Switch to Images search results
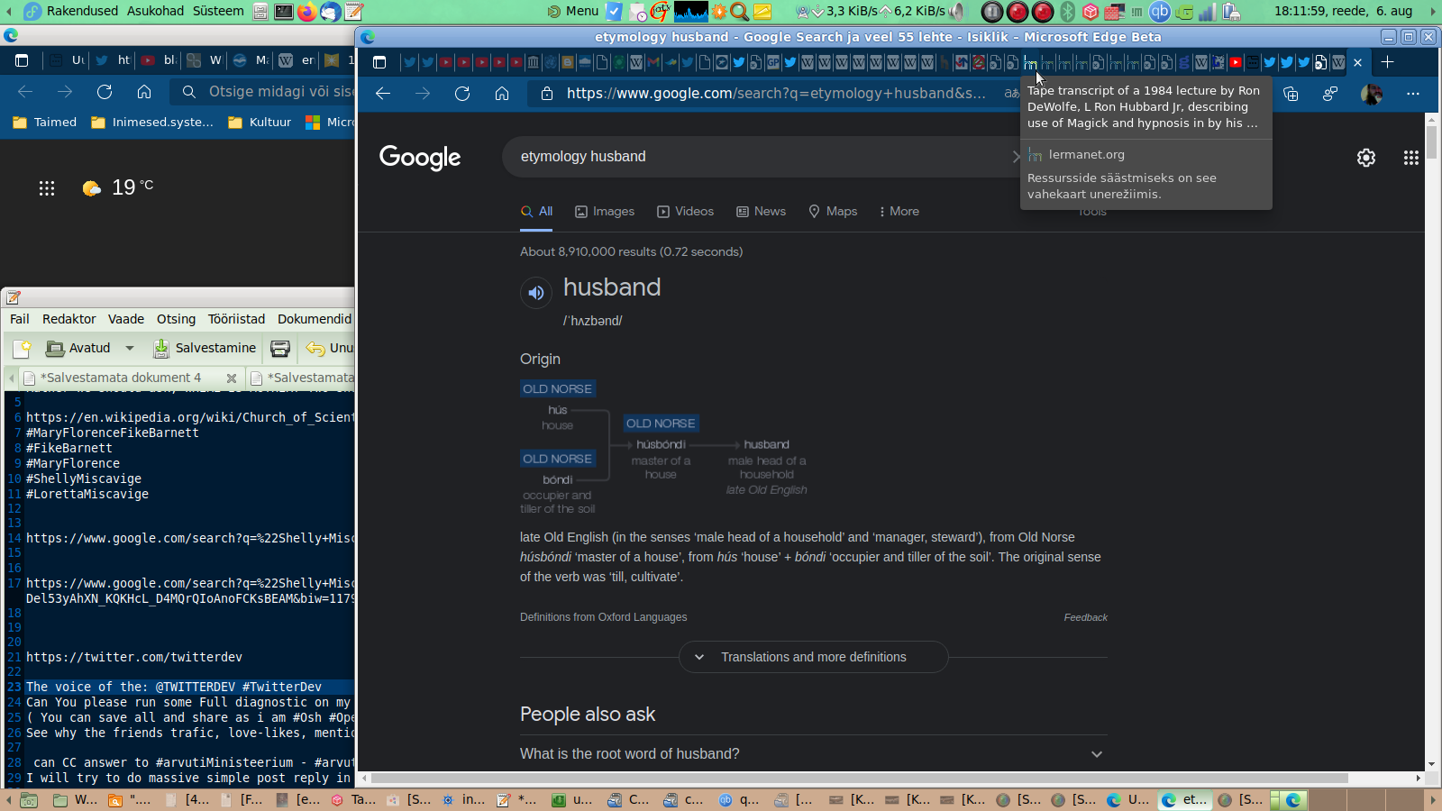Viewport: 1442px width, 811px height. pyautogui.click(x=605, y=212)
